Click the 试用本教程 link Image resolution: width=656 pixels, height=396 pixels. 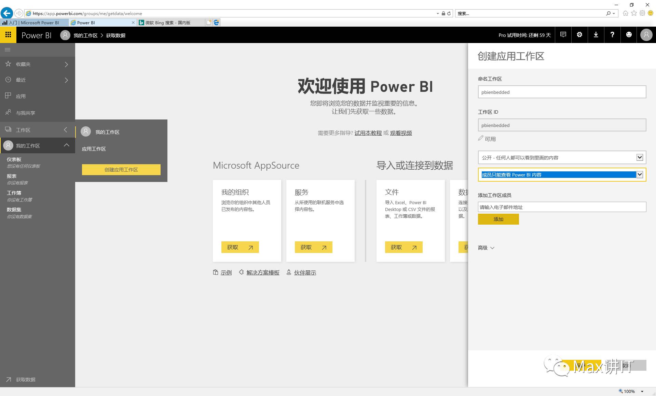pyautogui.click(x=368, y=133)
